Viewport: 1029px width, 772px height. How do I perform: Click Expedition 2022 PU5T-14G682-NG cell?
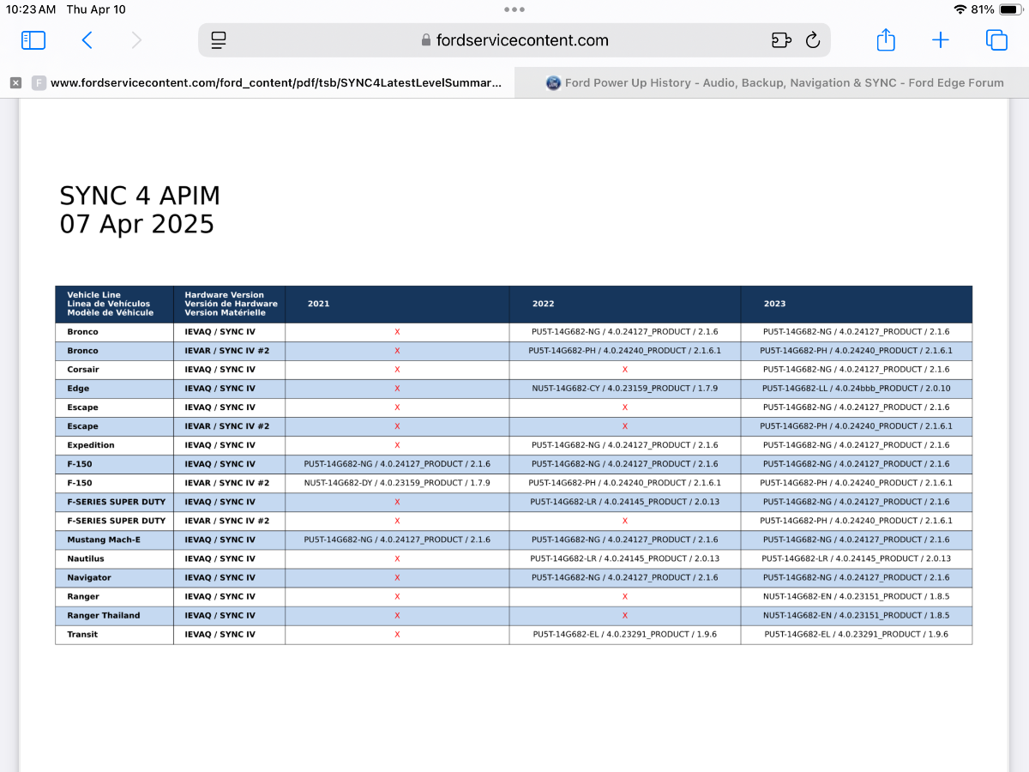pyautogui.click(x=625, y=445)
